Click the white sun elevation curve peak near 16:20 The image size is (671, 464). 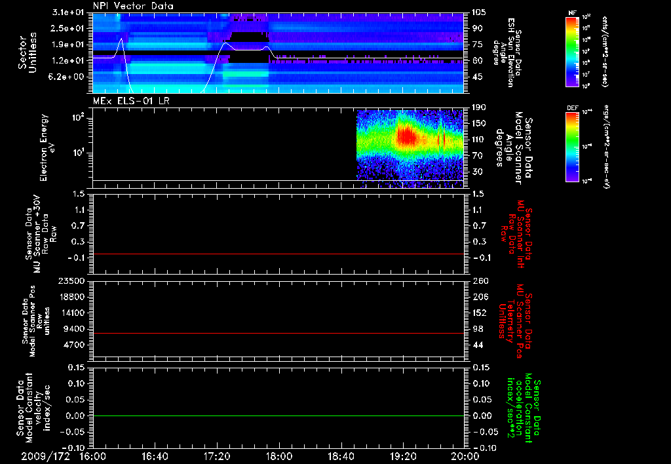tap(121, 39)
